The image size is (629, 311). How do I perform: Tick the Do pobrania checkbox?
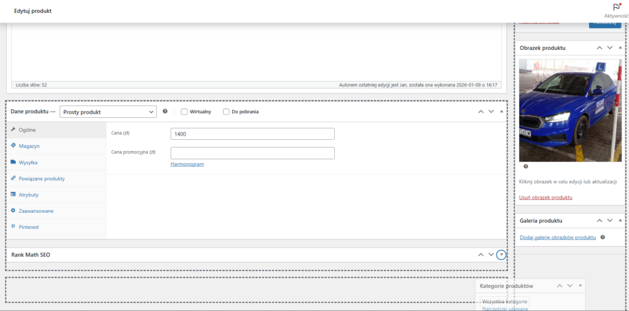226,112
